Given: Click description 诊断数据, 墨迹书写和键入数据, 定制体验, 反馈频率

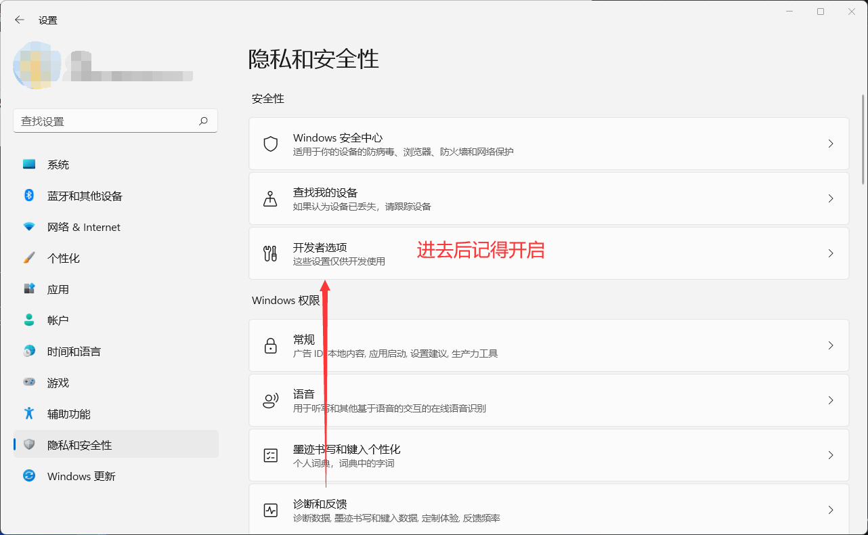Looking at the screenshot, I should coord(397,518).
